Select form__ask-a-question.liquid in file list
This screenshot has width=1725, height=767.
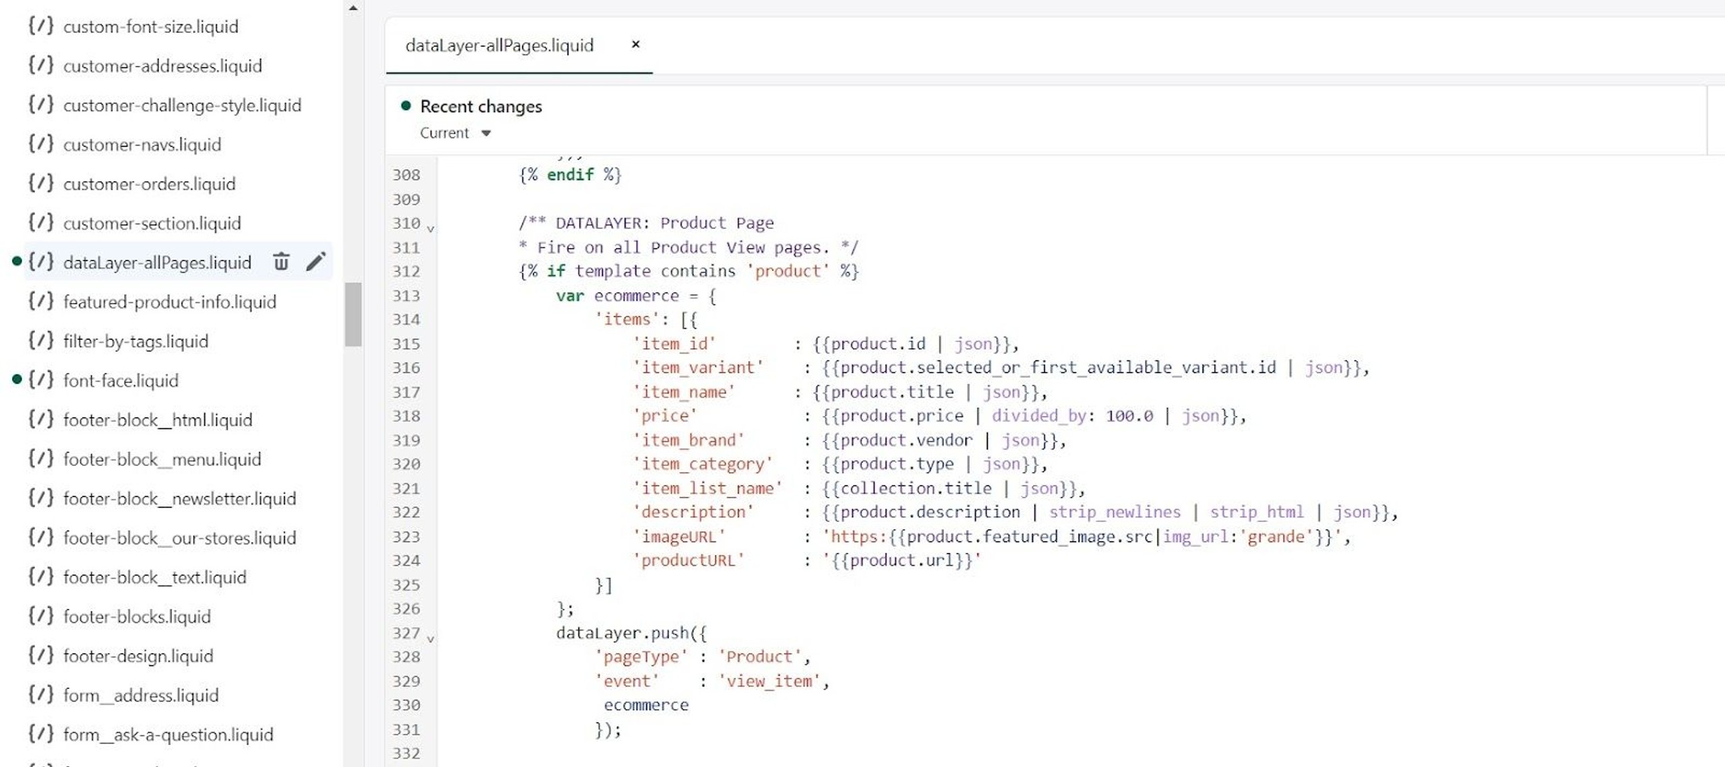[168, 734]
